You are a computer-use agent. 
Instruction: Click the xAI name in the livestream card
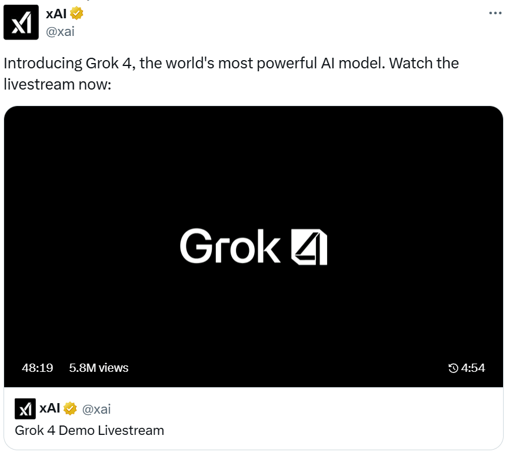(x=49, y=408)
